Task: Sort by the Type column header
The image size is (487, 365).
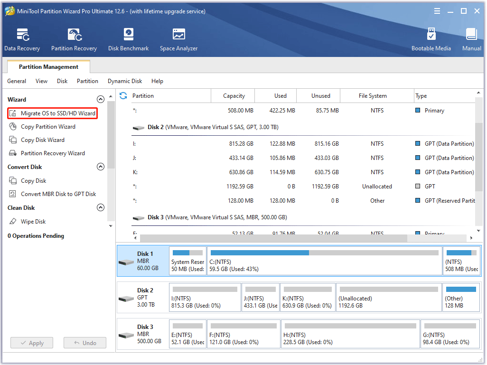Action: [445, 96]
